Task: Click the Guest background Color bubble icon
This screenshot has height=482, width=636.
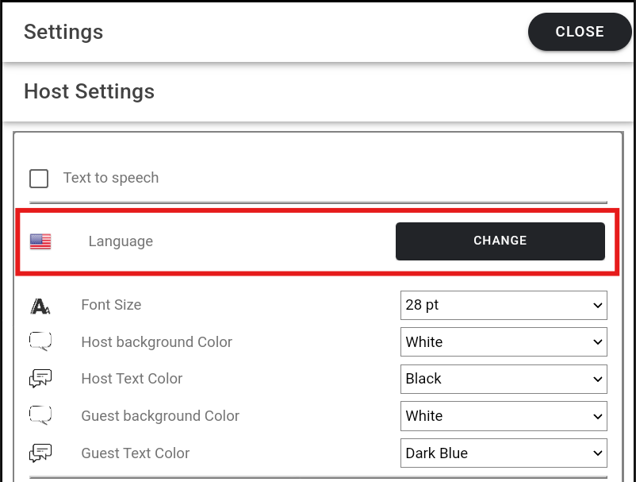Action: [40, 416]
